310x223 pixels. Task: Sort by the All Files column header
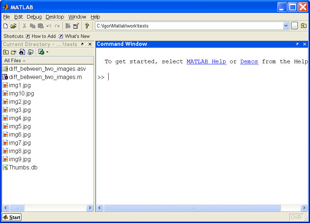click(48, 60)
